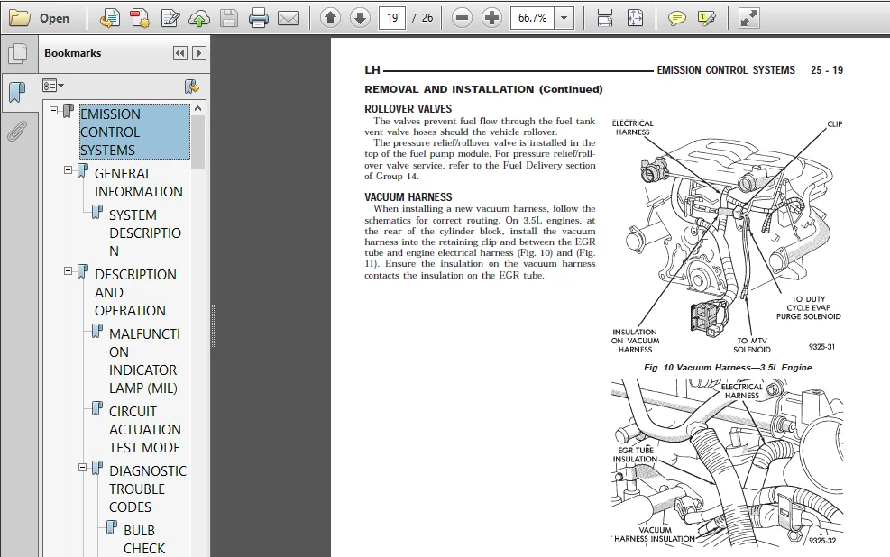Click the ROLLOVER VALVES heading in document
This screenshot has height=557, width=890.
(x=408, y=109)
